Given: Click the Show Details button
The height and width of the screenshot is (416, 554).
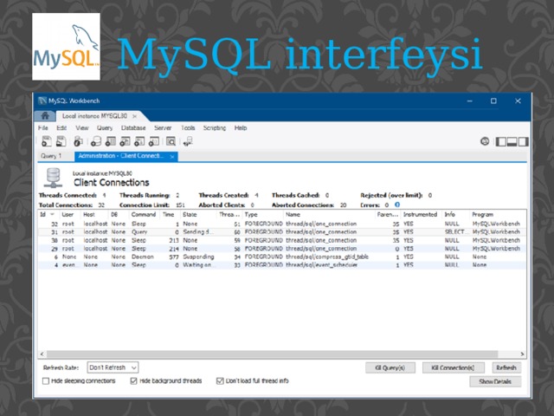Looking at the screenshot, I should [x=495, y=381].
